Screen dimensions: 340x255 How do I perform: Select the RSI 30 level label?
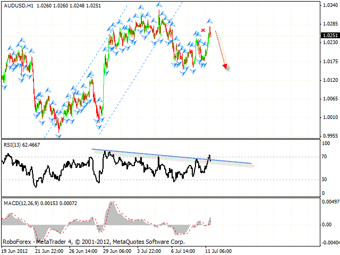tap(325, 180)
